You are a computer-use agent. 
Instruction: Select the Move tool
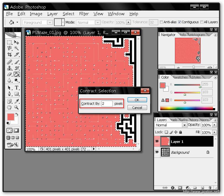coord(16,42)
